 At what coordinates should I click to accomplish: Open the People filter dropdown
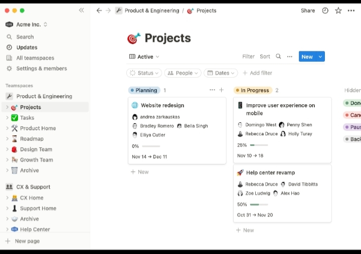point(183,73)
